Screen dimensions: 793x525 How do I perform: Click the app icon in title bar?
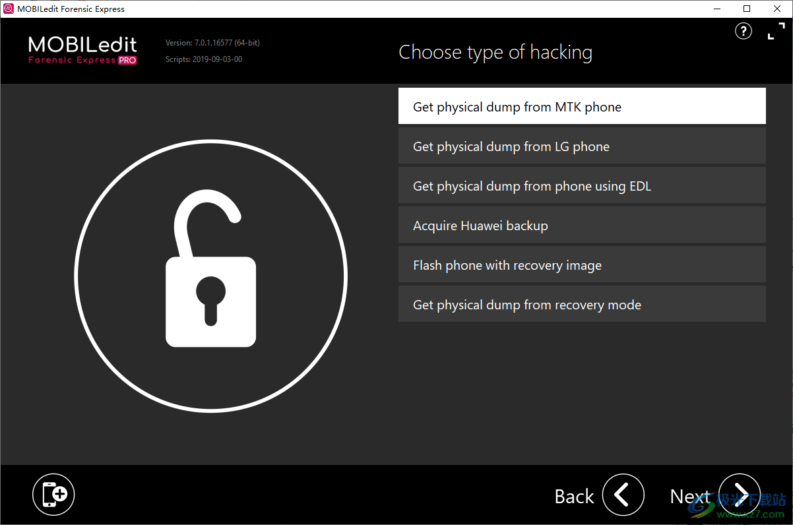tap(9, 9)
